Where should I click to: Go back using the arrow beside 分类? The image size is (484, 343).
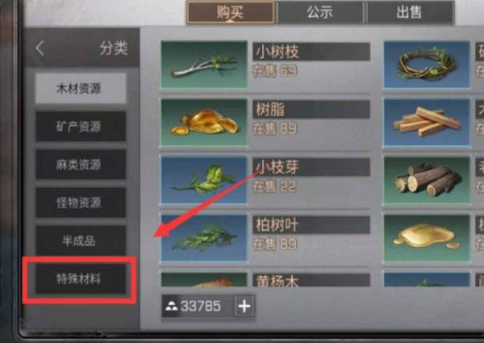[x=40, y=48]
